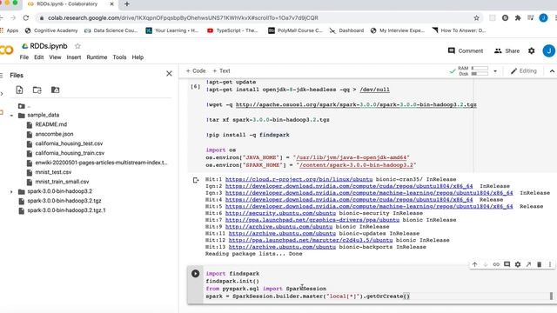The width and height of the screenshot is (557, 313).
Task: Add a new Code cell
Action: point(196,71)
